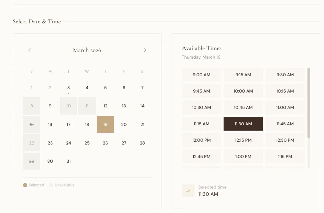Click the Unavailable legend swatch

click(x=51, y=185)
